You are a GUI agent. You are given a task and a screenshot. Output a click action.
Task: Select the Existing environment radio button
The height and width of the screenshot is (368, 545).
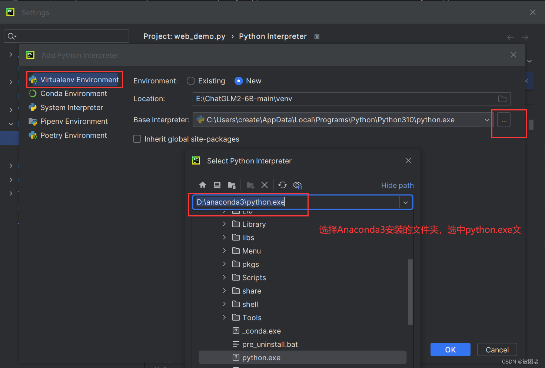tap(191, 81)
